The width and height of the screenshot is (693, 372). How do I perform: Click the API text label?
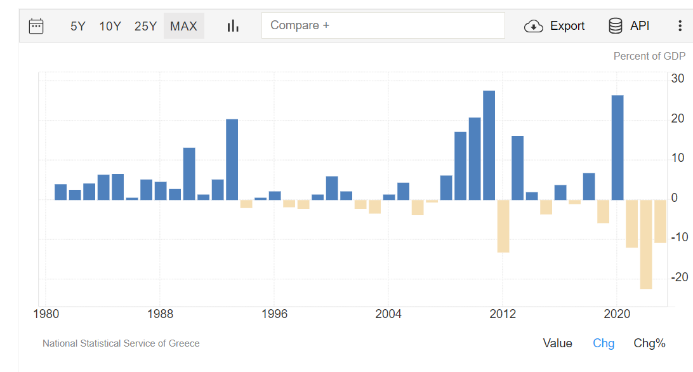[640, 26]
